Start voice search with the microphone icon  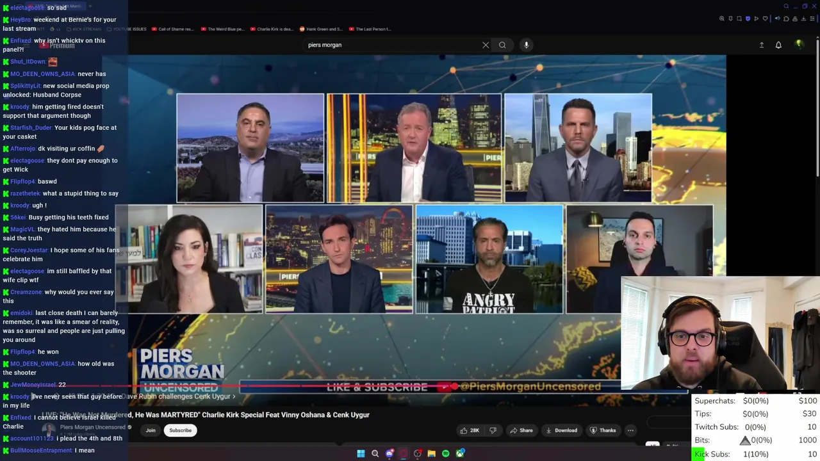click(x=526, y=45)
